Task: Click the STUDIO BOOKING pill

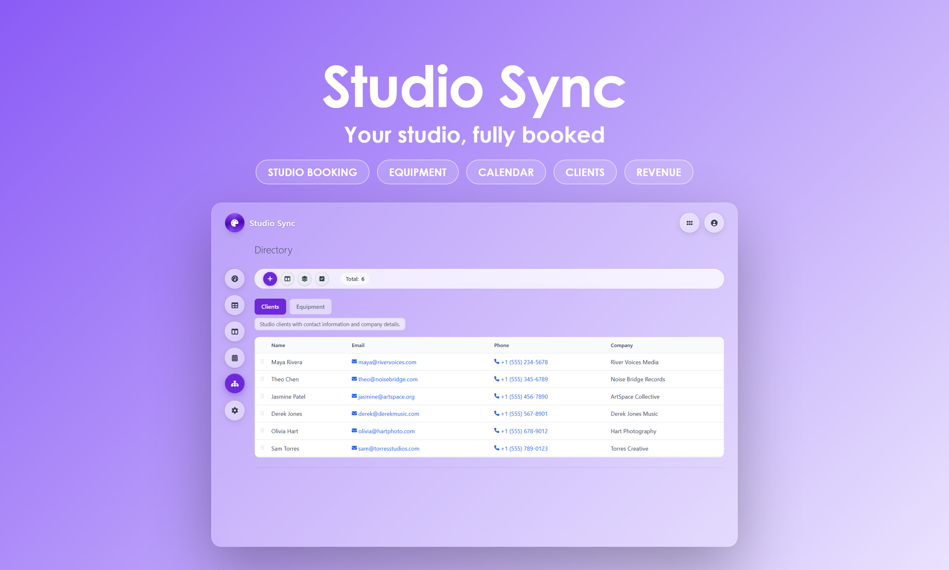Action: (312, 172)
